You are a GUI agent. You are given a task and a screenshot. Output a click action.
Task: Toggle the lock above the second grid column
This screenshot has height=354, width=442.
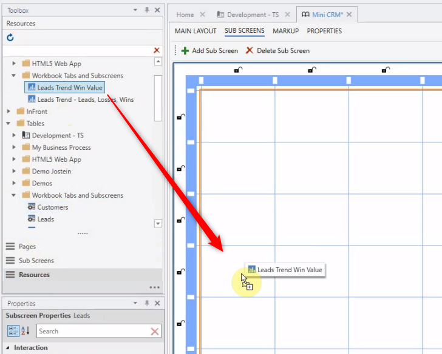311,70
